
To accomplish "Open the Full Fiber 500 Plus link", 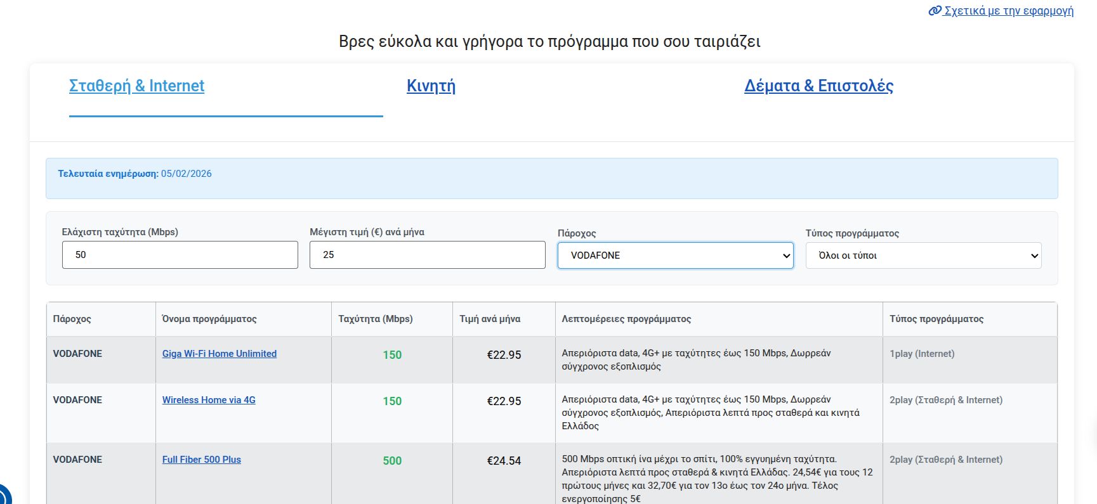I will point(201,460).
